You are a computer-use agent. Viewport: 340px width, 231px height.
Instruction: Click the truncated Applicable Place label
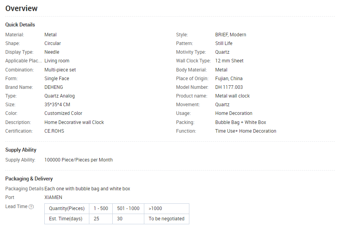coord(23,61)
